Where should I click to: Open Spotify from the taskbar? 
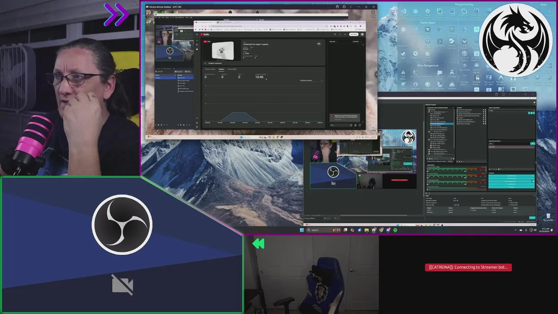395,230
